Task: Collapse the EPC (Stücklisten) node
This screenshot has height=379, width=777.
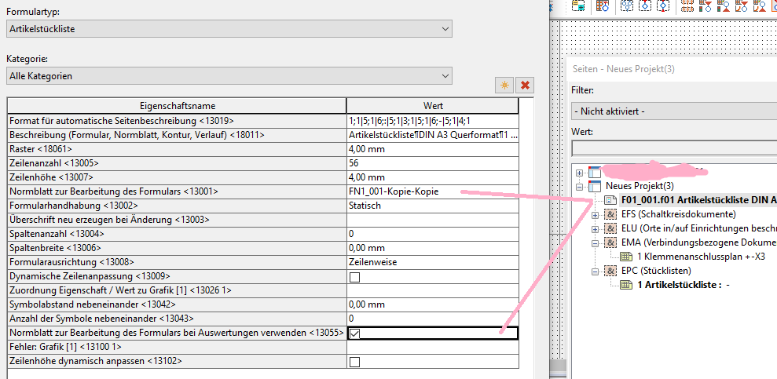Action: tap(596, 271)
